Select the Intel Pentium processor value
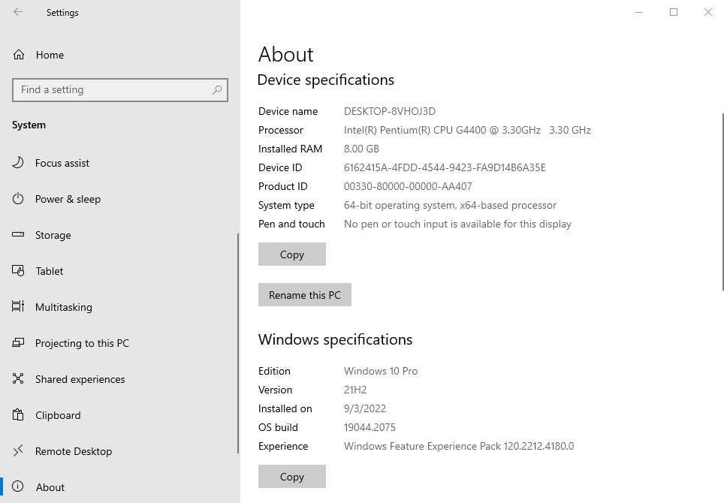The height and width of the screenshot is (503, 724). pos(467,130)
